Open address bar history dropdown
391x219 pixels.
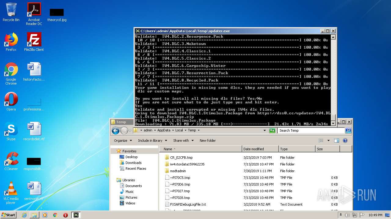(x=265, y=130)
